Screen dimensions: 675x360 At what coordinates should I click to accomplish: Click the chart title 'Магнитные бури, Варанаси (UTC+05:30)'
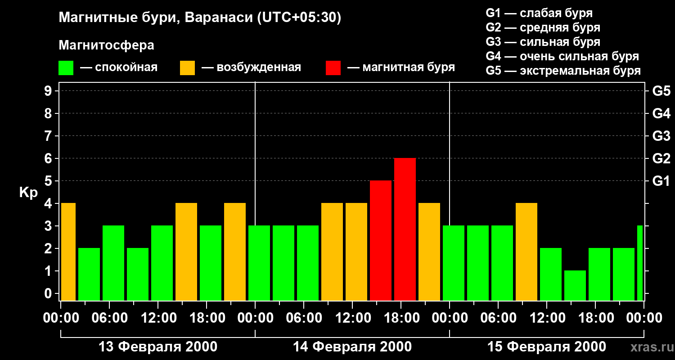point(200,18)
